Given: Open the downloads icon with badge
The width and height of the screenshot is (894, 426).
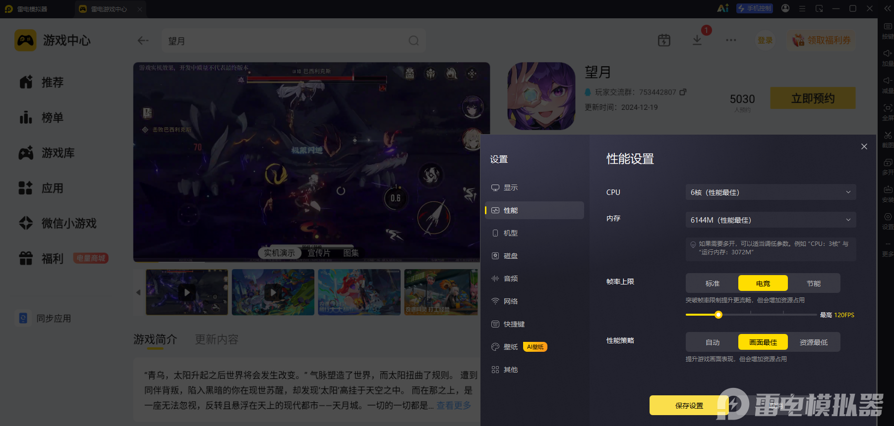Looking at the screenshot, I should (x=697, y=40).
